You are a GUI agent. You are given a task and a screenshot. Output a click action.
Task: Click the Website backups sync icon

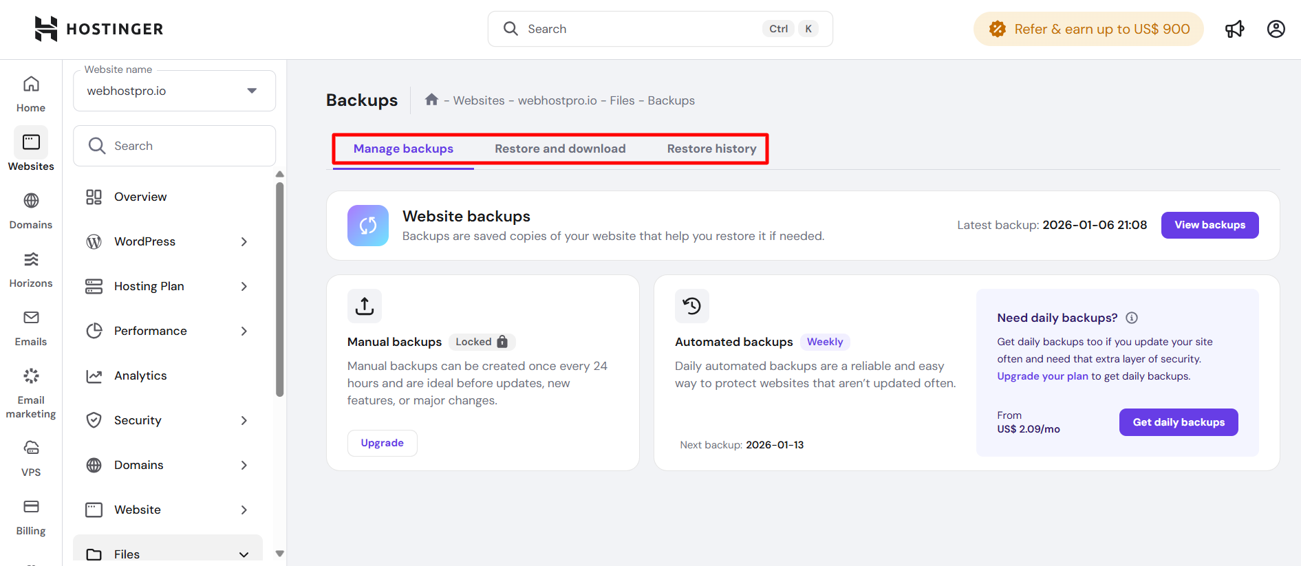368,226
